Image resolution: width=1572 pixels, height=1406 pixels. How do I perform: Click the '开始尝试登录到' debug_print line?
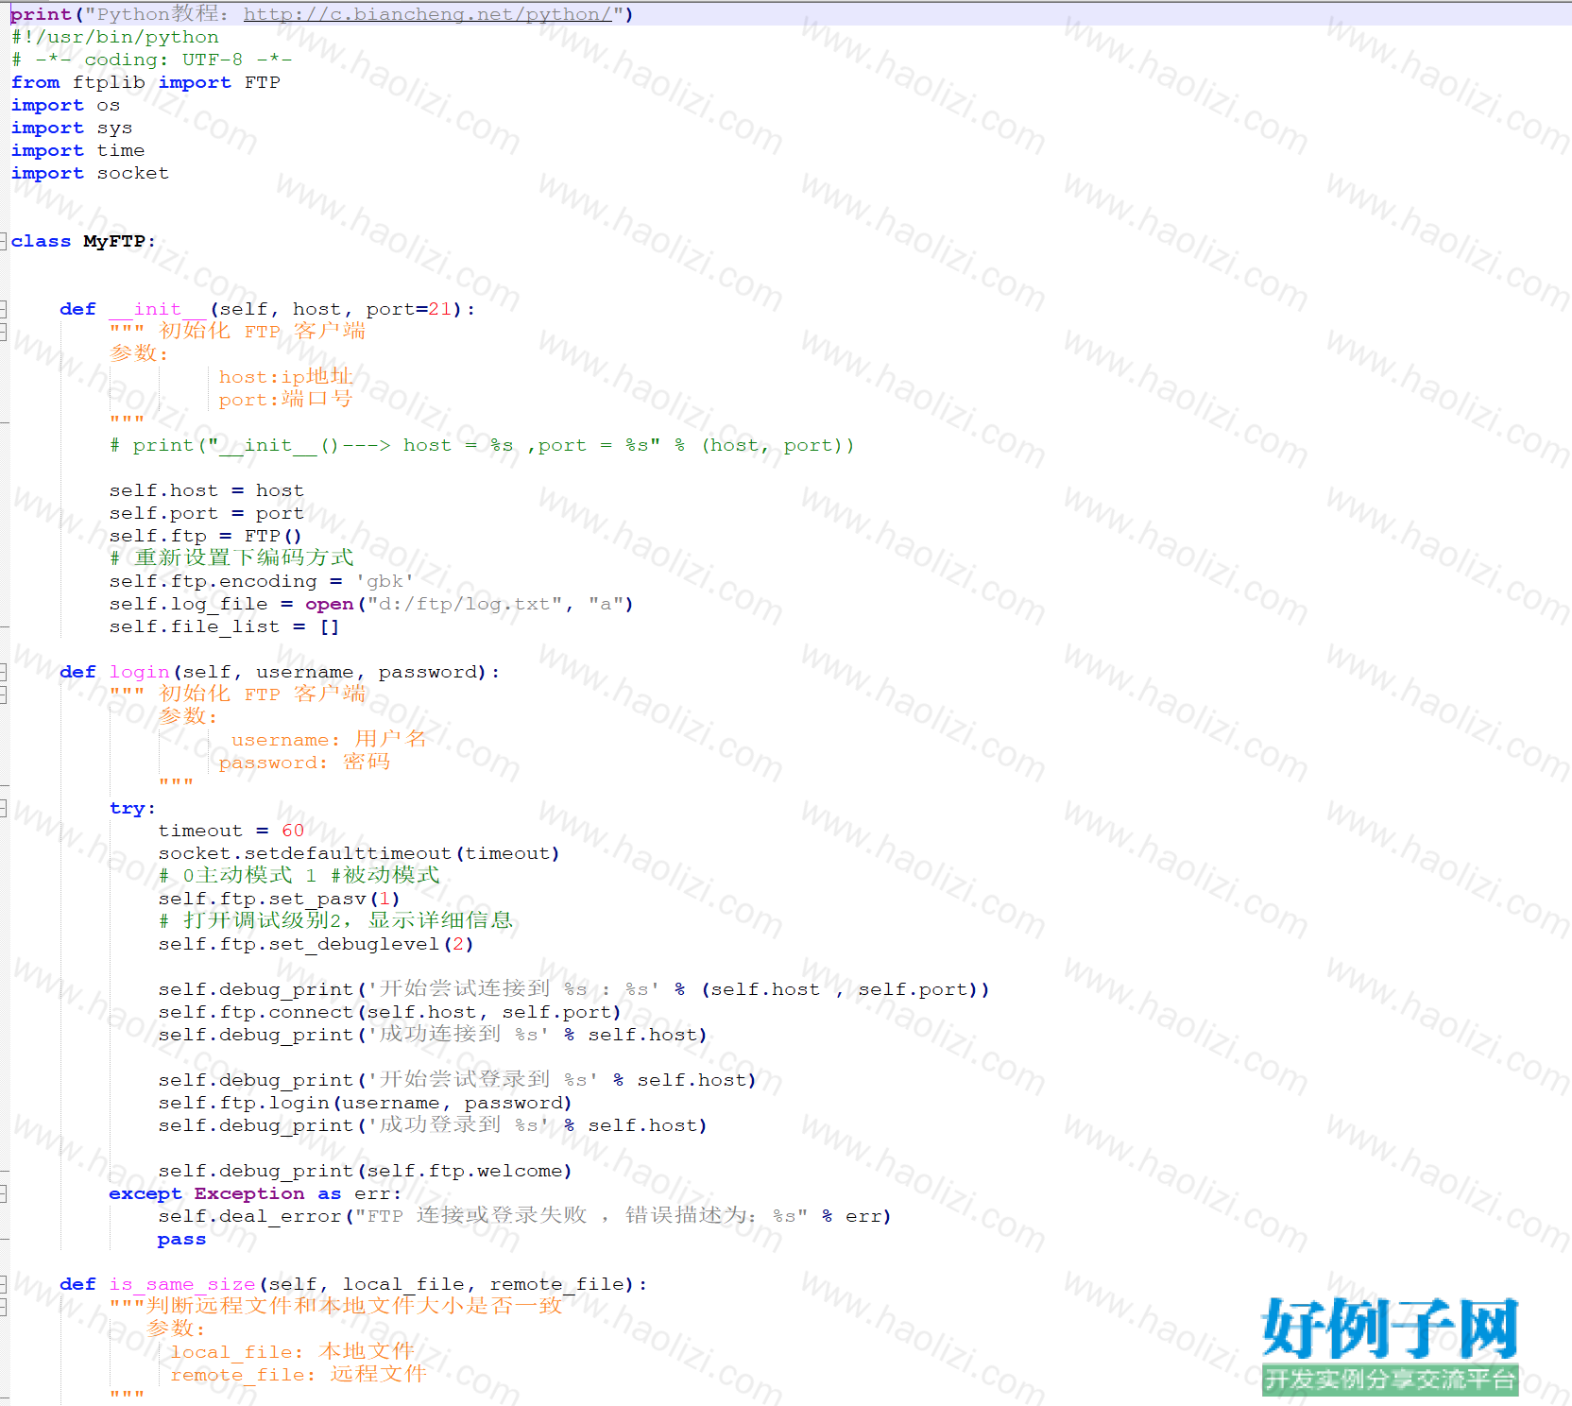click(457, 1080)
